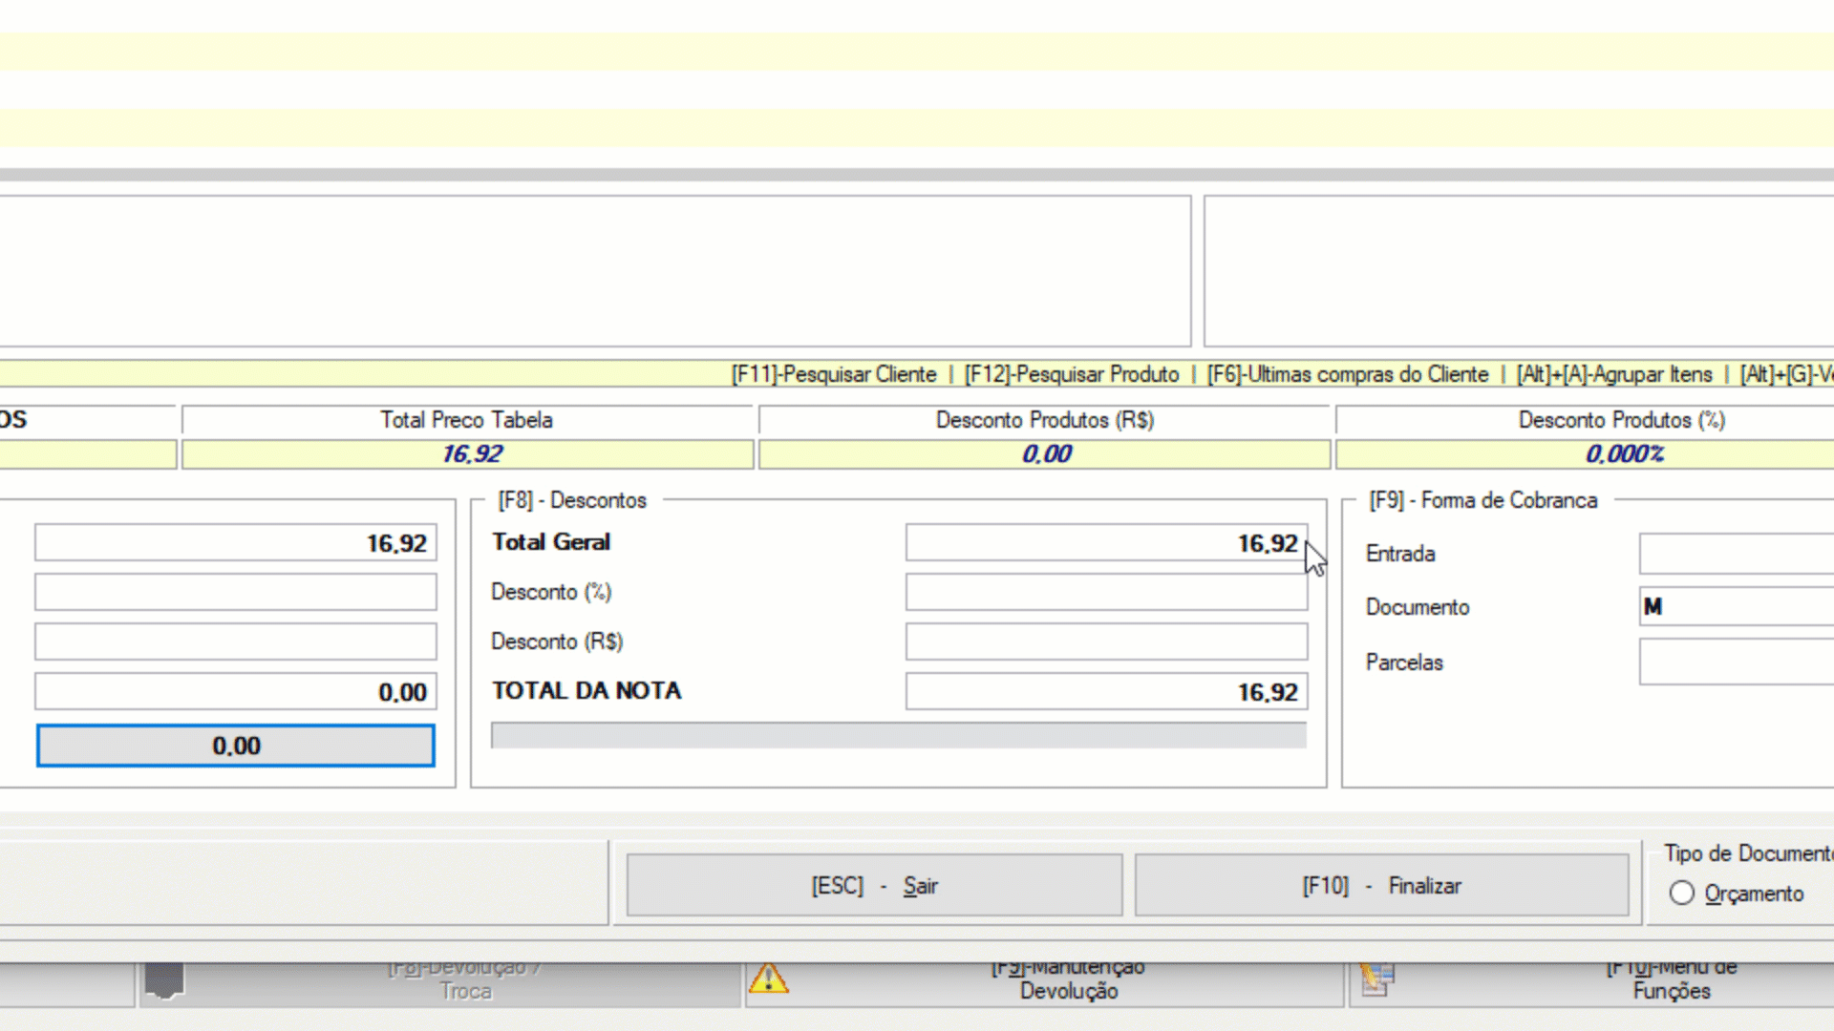The width and height of the screenshot is (1834, 1031).
Task: Select the Orçamento radio button
Action: pyautogui.click(x=1681, y=894)
